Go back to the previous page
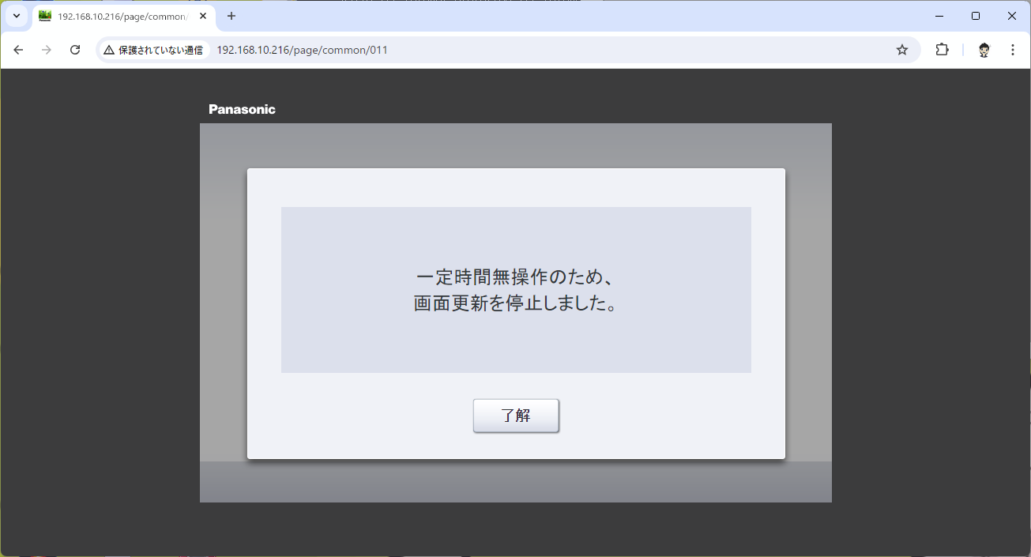The width and height of the screenshot is (1031, 557). [x=19, y=50]
